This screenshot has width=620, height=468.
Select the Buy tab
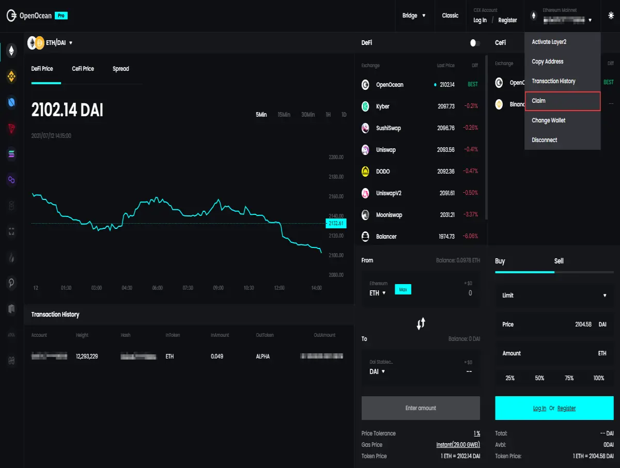[500, 261]
